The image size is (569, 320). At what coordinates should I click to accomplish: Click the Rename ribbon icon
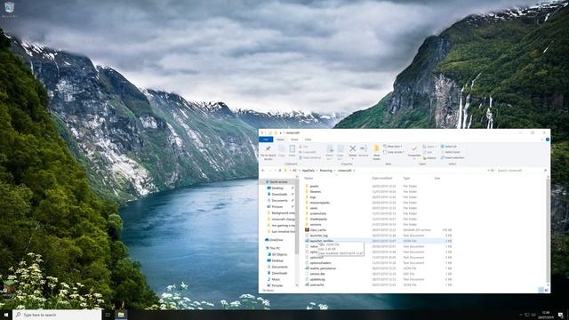click(x=364, y=148)
